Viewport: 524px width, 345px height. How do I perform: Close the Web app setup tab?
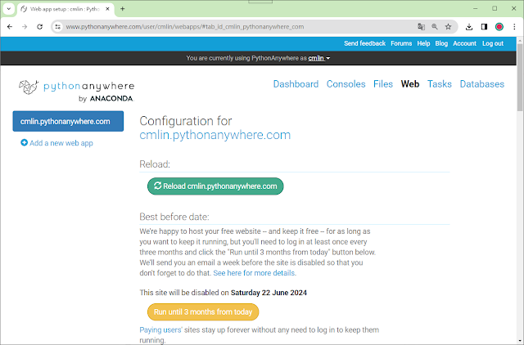107,9
